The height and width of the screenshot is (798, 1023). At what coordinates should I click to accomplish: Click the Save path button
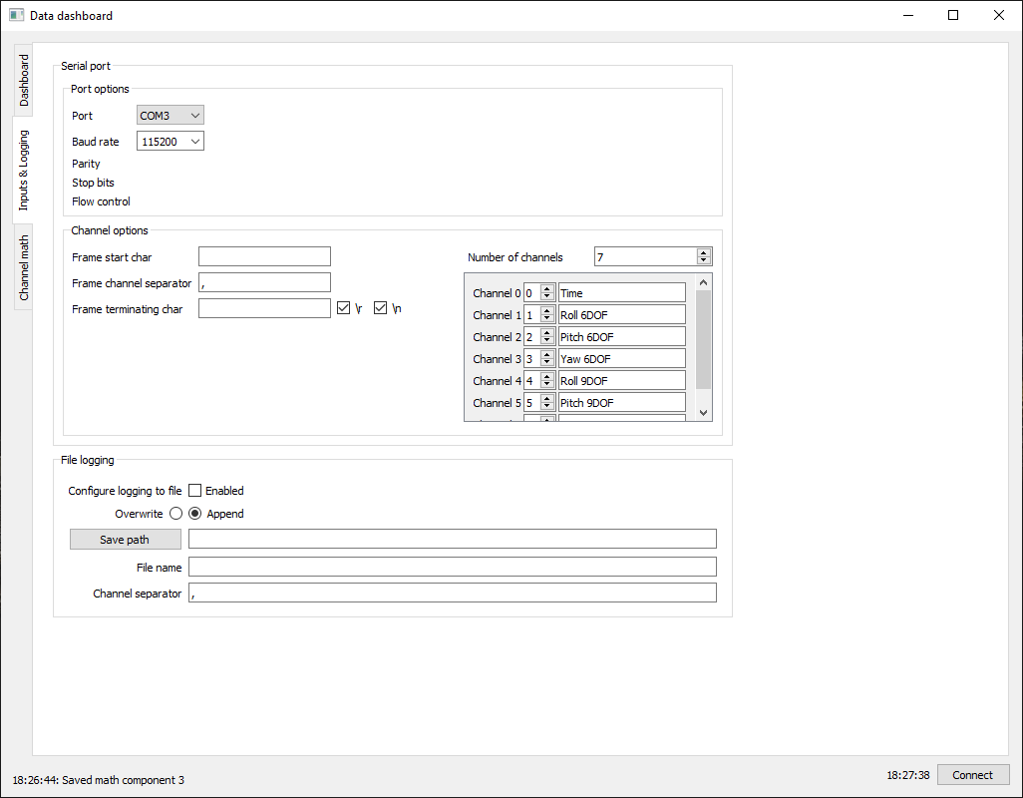(x=125, y=540)
